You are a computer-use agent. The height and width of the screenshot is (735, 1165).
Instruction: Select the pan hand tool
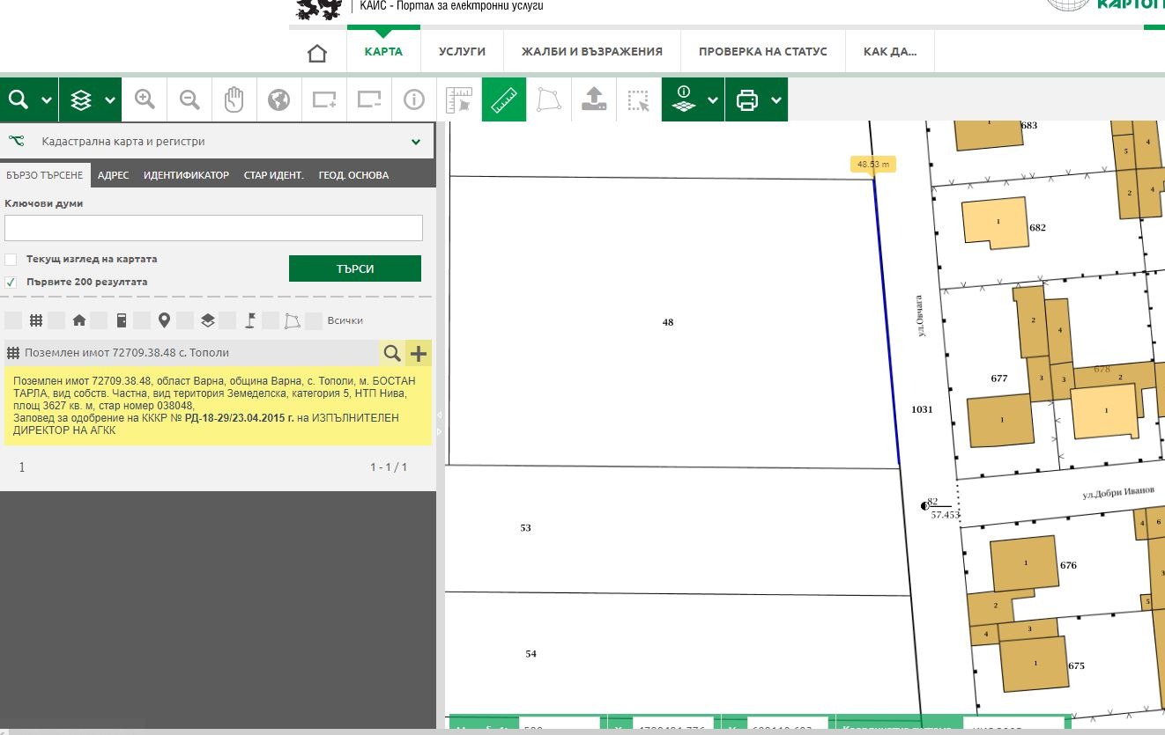[x=234, y=100]
